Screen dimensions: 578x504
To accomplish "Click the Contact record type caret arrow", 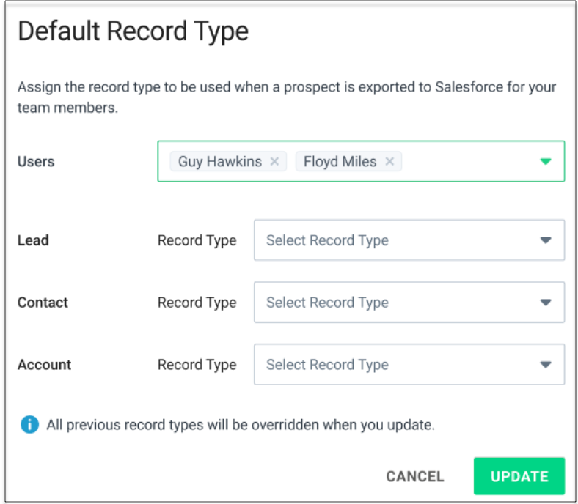I will point(545,303).
